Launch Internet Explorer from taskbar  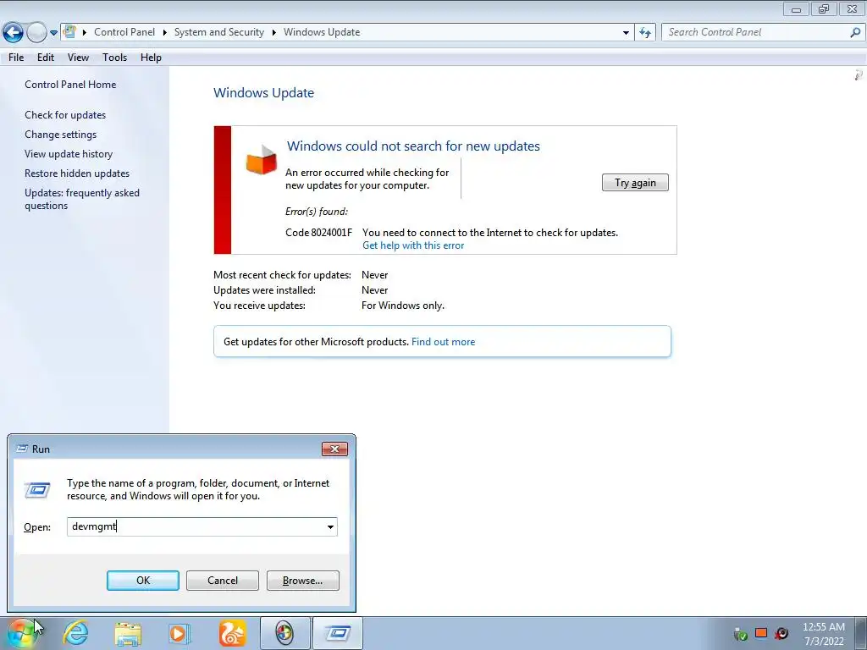[x=76, y=633]
